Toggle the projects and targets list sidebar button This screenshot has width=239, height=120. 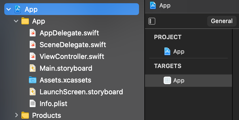tap(152, 21)
